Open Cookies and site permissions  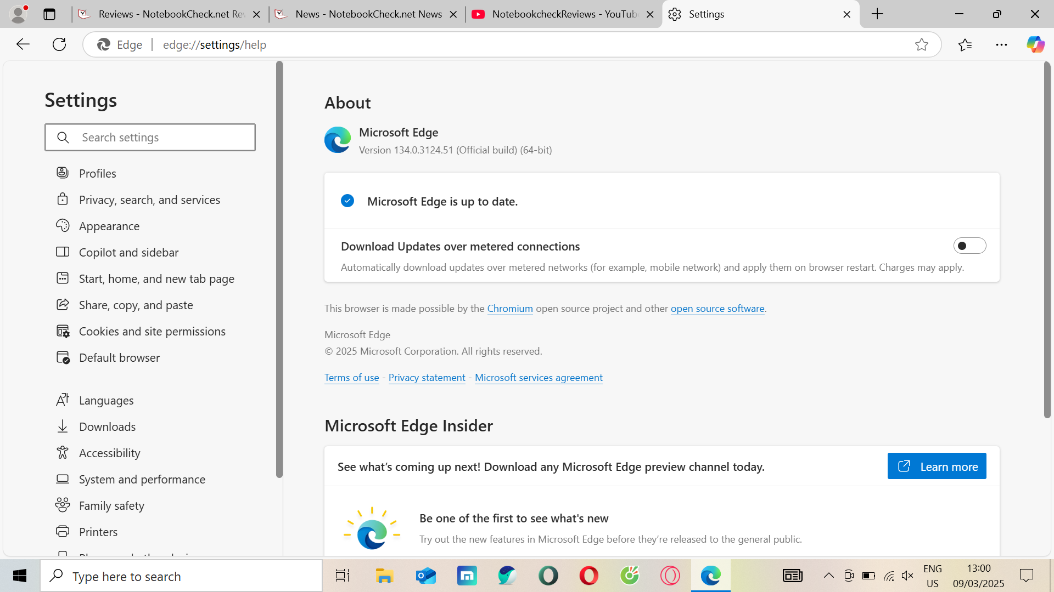tap(152, 331)
